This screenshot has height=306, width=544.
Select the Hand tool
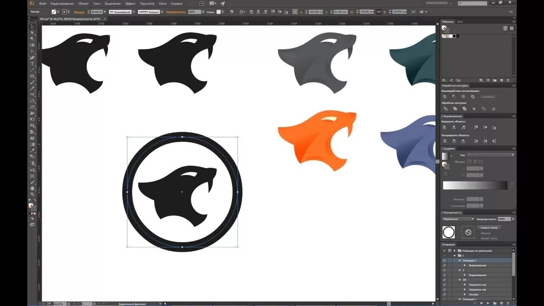point(32,188)
